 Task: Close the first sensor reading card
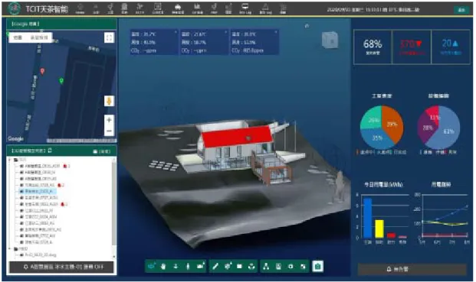pyautogui.click(x=176, y=32)
